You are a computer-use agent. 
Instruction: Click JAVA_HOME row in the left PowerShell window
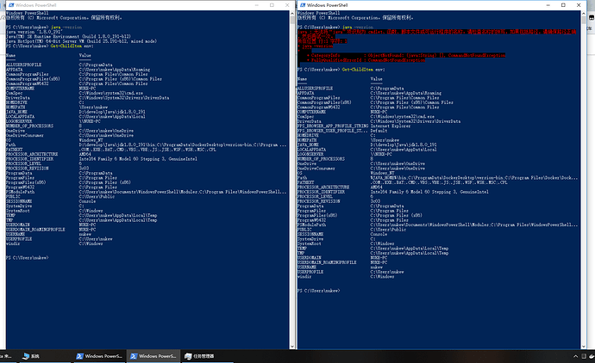(76, 112)
